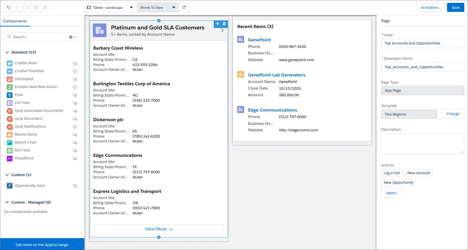Select the Quip Associated Documents icon
The width and height of the screenshot is (468, 250).
coord(10,111)
